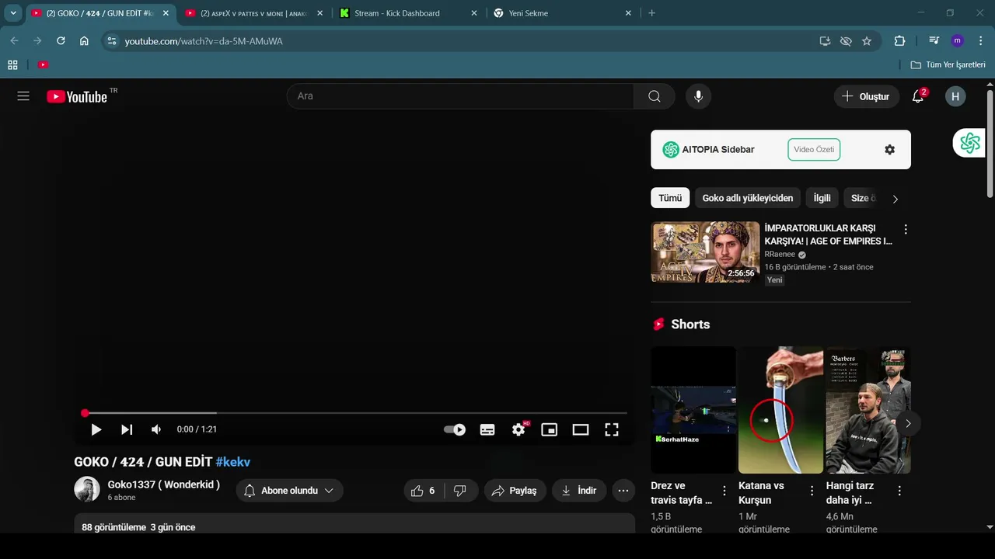Like the video
The width and height of the screenshot is (995, 559).
coord(423,491)
